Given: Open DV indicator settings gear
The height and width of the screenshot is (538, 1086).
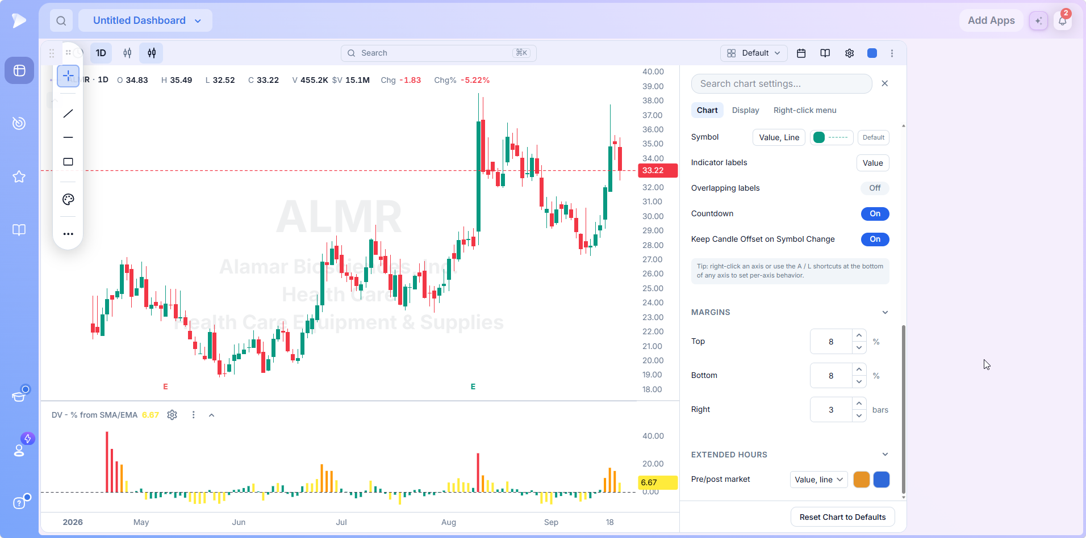Looking at the screenshot, I should coord(172,415).
